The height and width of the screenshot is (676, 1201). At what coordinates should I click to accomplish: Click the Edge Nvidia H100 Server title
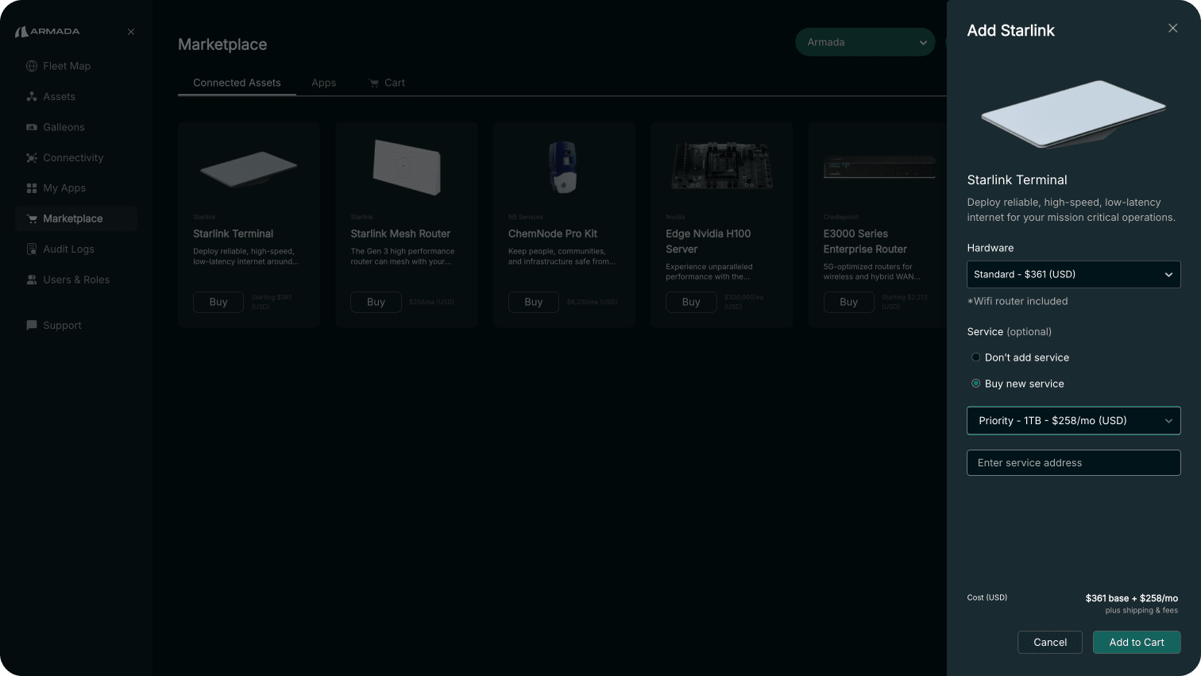(x=708, y=241)
